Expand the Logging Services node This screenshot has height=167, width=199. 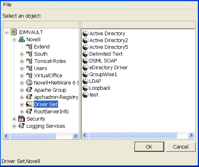pos(14,126)
